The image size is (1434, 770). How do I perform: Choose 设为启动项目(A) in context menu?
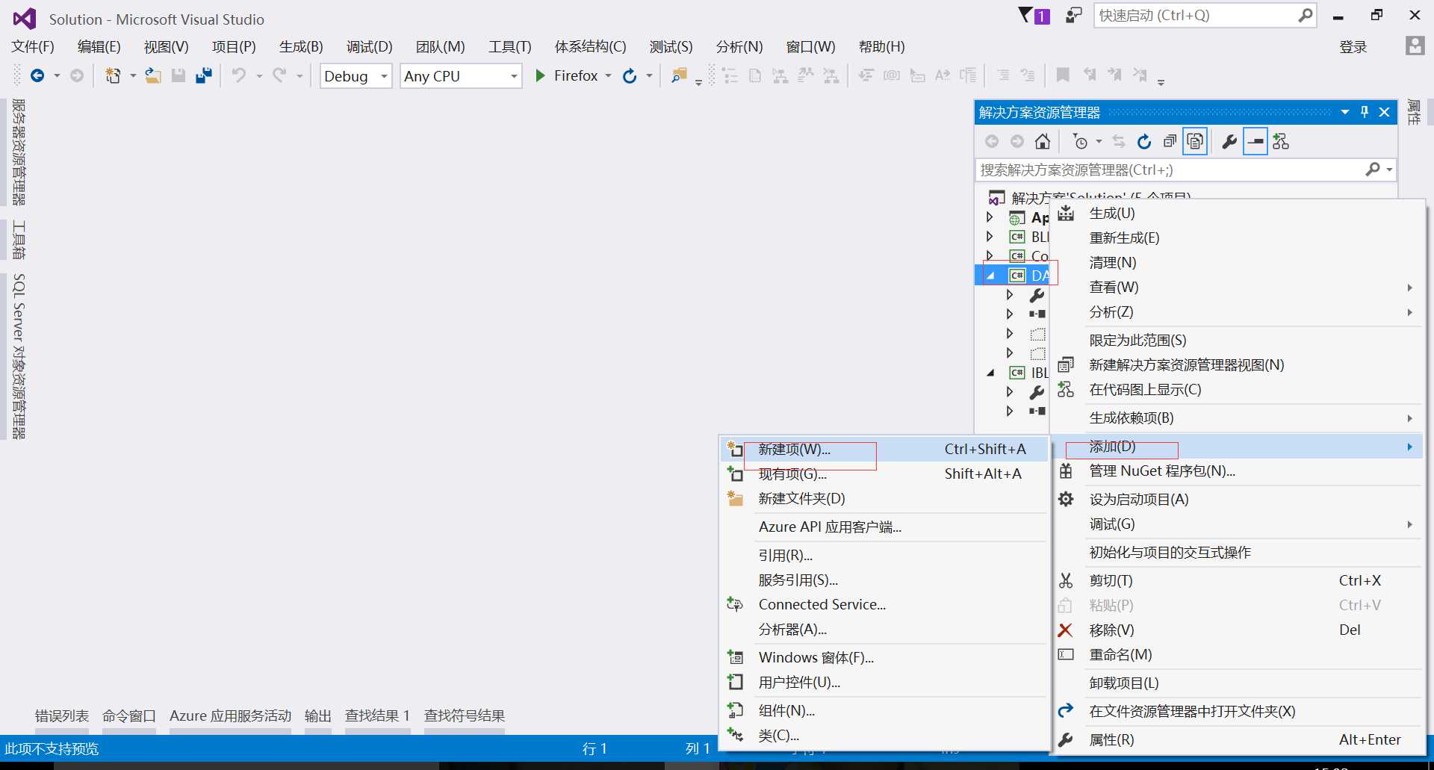[x=1237, y=499]
